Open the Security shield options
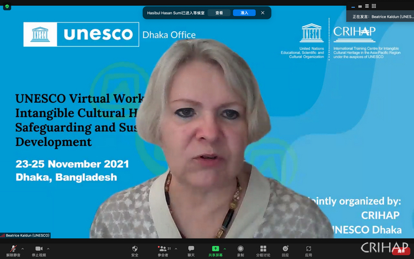 pos(135,250)
